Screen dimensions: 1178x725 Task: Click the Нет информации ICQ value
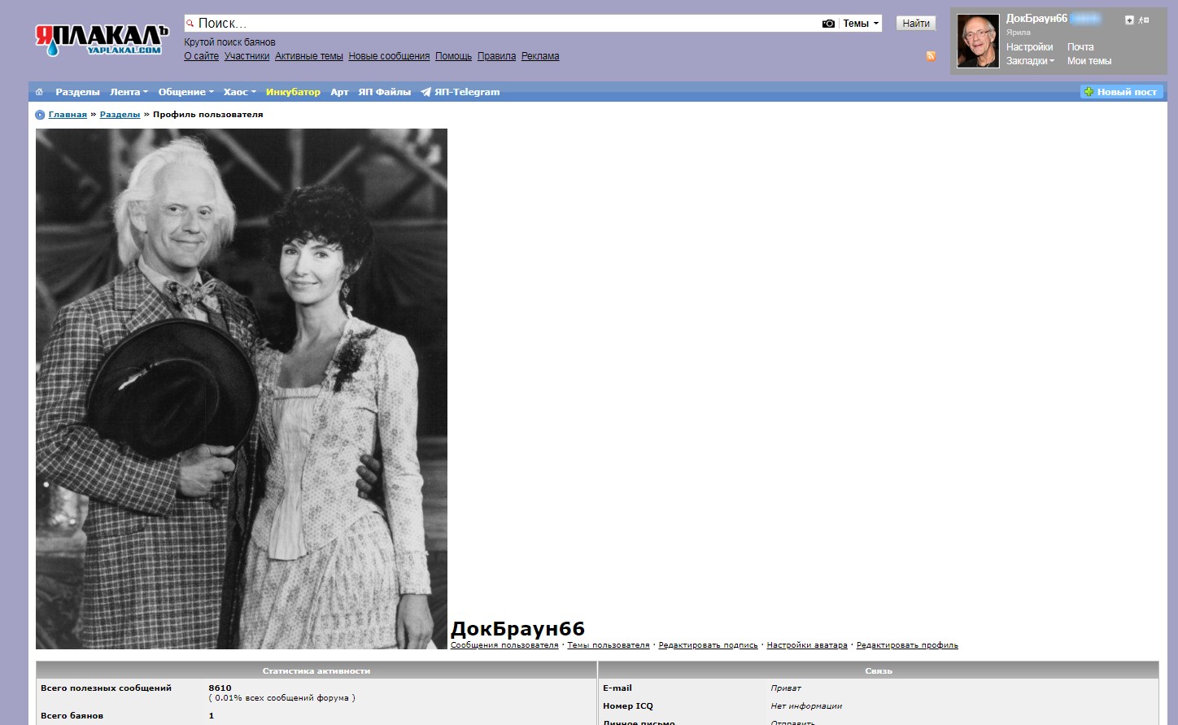tap(806, 706)
